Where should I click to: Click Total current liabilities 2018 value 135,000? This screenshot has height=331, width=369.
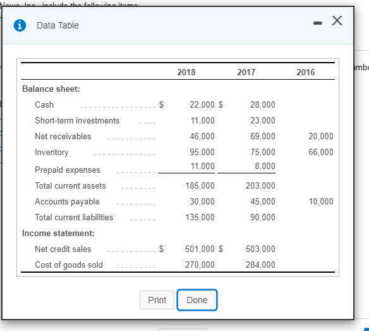[x=200, y=217]
